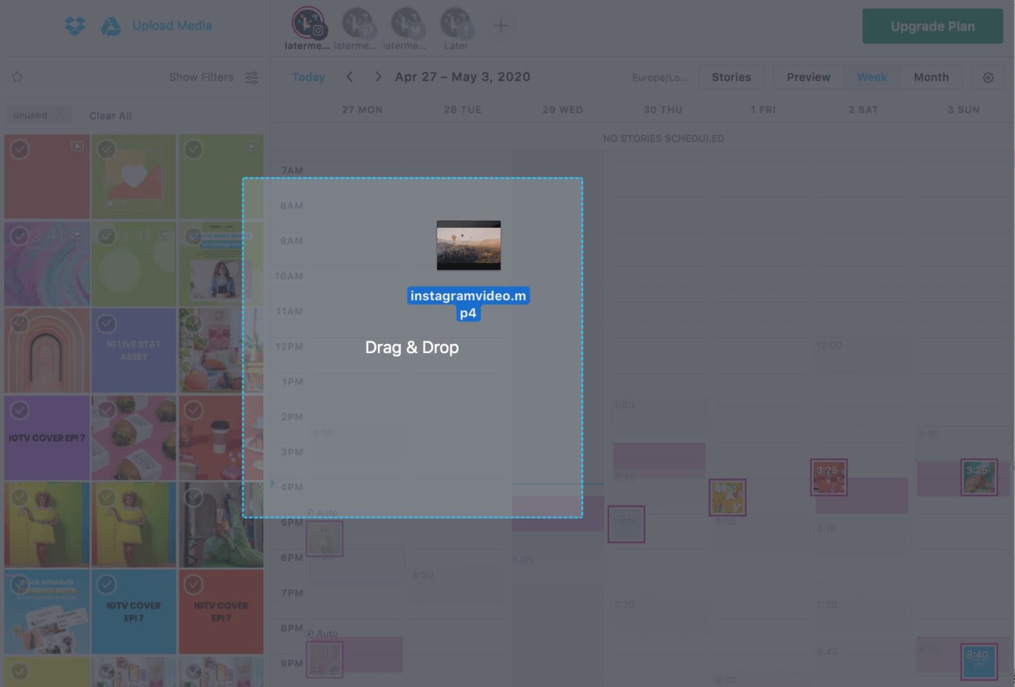Remove the unused filter tag
This screenshot has width=1015, height=687.
tap(60, 116)
